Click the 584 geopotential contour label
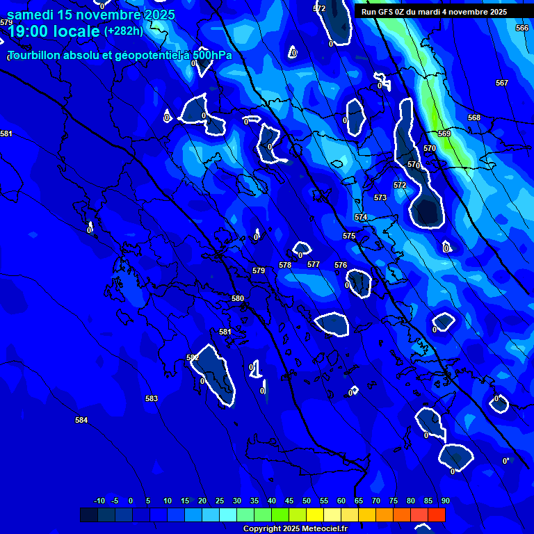Screen dimensions: 534x534 81,421
